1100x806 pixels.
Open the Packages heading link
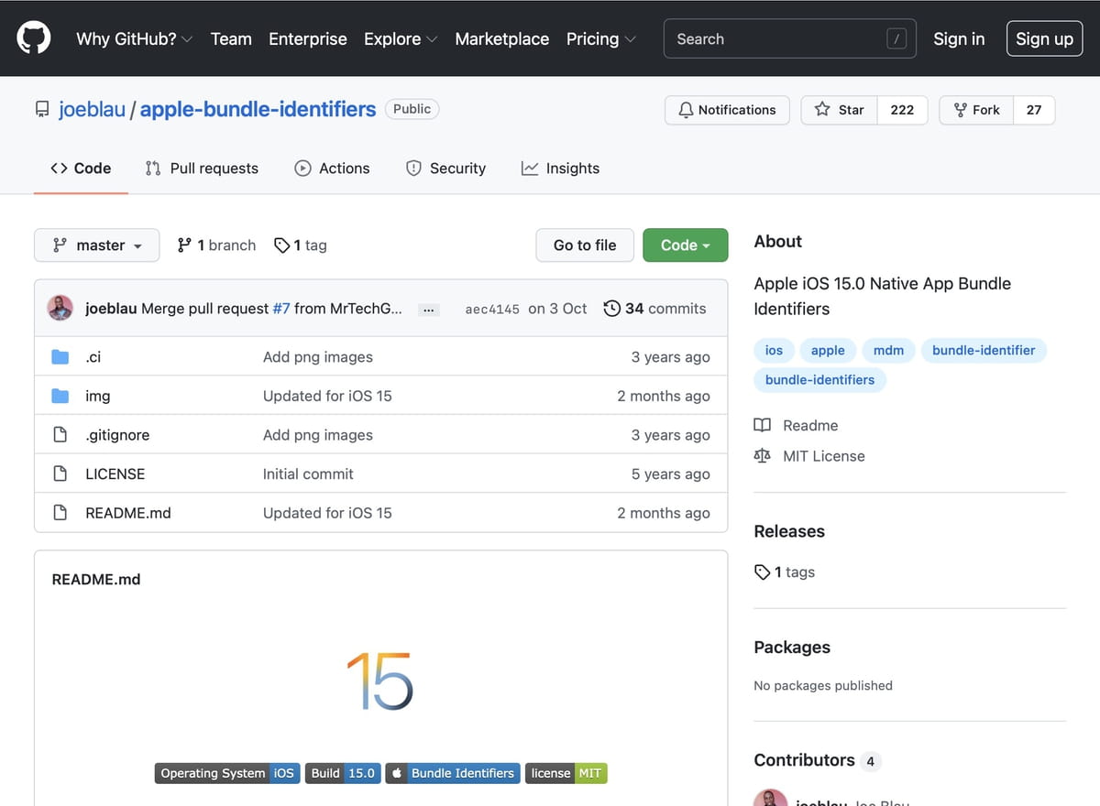(x=792, y=647)
